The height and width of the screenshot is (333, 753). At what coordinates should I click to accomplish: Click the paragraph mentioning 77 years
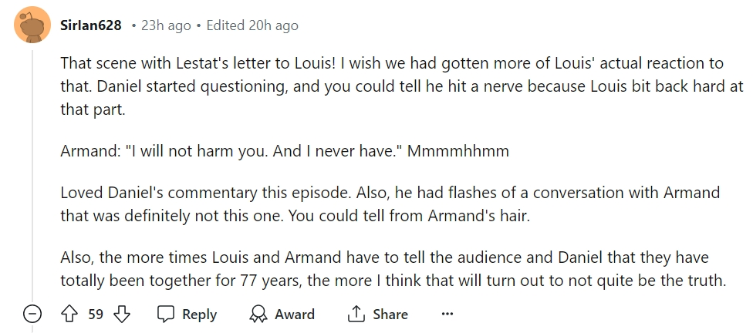click(386, 269)
